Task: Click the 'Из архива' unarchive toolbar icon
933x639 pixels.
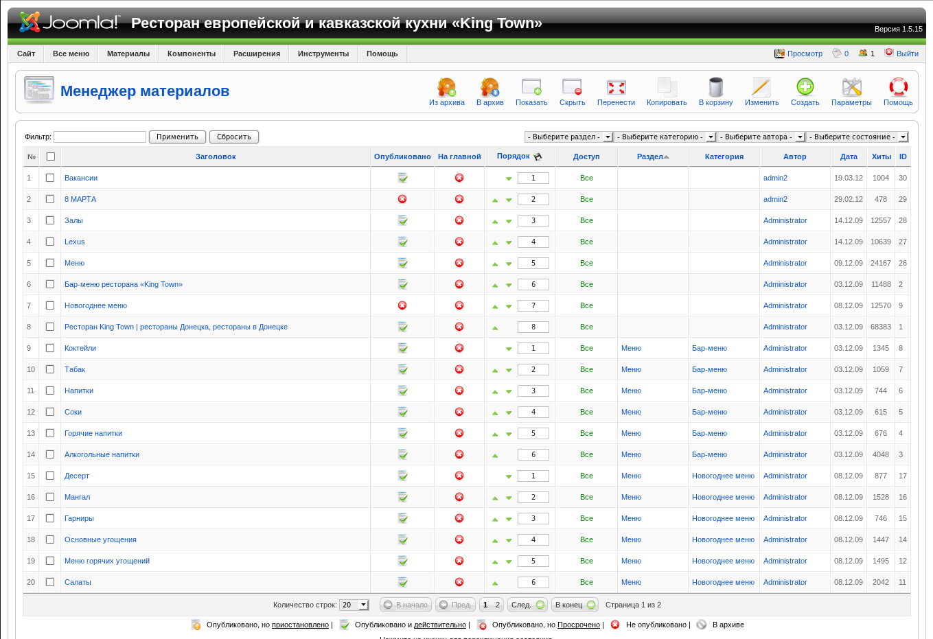Action: 447,87
